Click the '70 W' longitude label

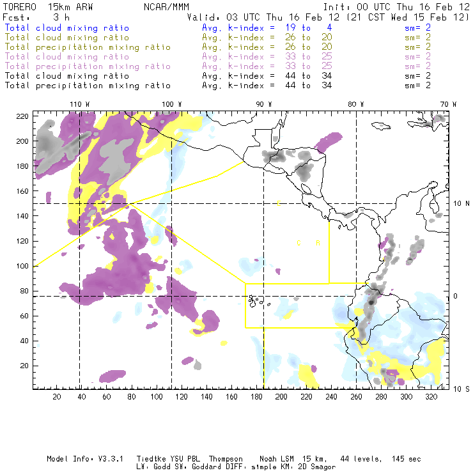(x=448, y=104)
